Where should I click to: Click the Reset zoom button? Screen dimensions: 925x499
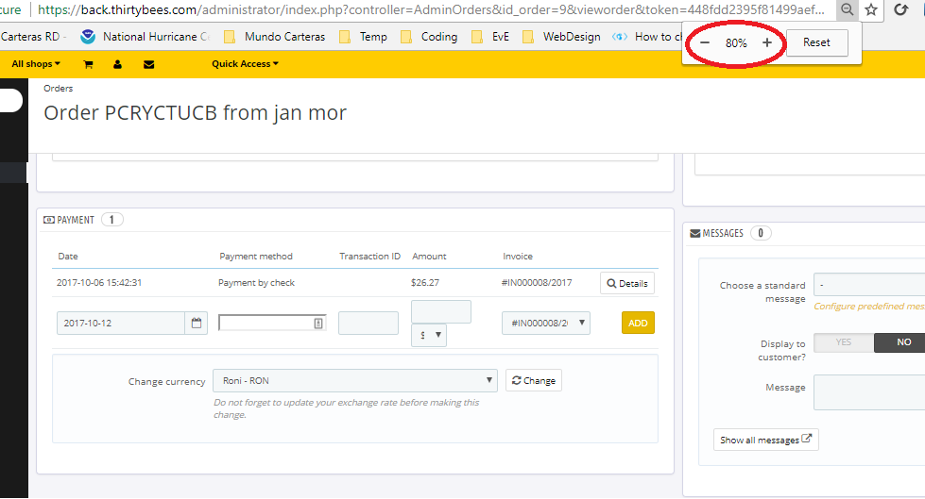[816, 43]
